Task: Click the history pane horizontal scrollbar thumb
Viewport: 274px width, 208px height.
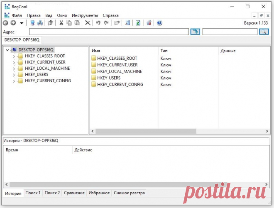Action: 118,184
